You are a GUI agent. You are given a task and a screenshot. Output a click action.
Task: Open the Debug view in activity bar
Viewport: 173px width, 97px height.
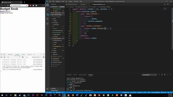48,19
